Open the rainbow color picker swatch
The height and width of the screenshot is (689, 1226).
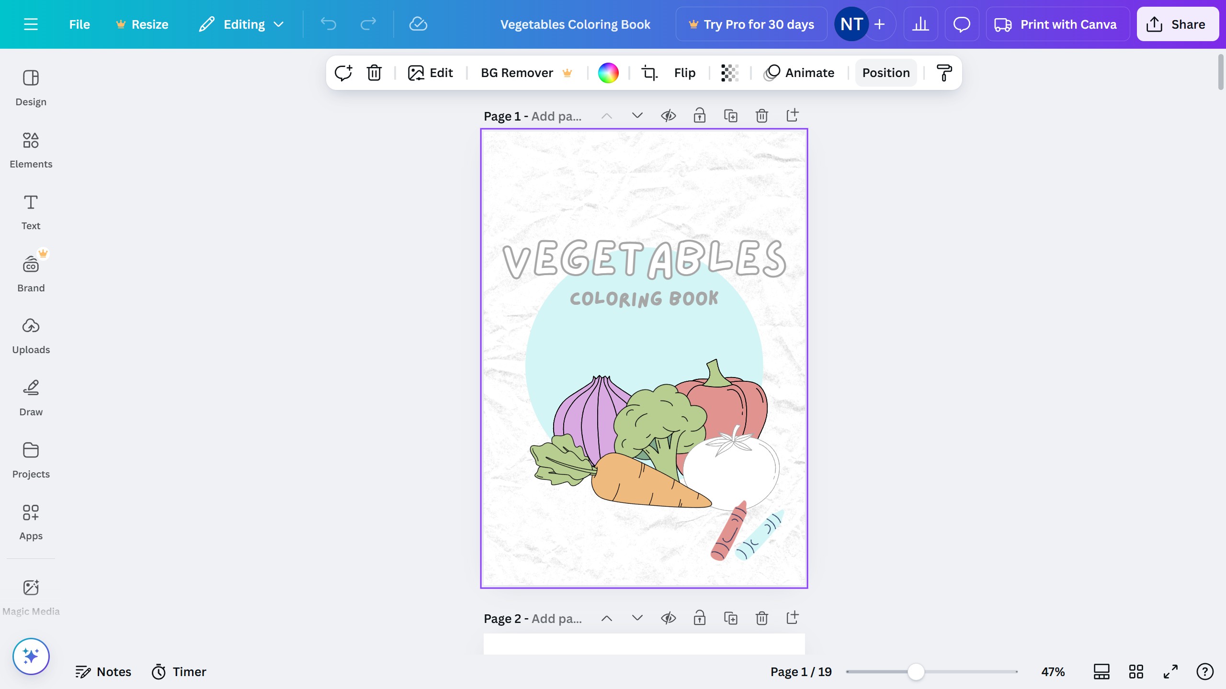click(608, 73)
